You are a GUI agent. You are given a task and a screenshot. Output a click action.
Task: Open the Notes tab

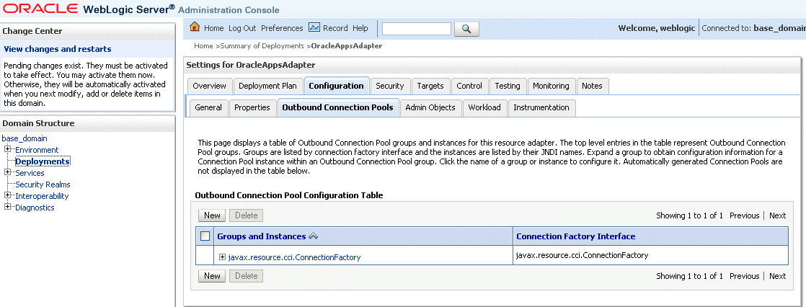click(592, 86)
